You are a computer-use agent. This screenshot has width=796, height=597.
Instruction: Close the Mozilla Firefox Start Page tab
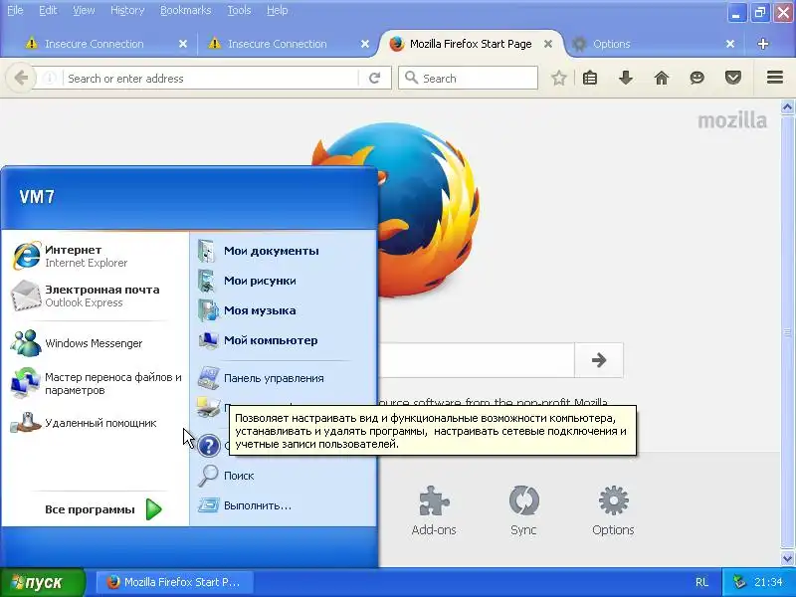[x=548, y=44]
